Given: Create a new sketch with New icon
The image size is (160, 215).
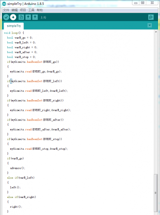Looking at the screenshot, I should pos(21,17).
